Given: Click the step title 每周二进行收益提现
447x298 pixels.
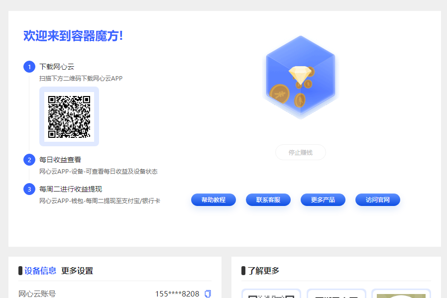Looking at the screenshot, I should click(71, 189).
